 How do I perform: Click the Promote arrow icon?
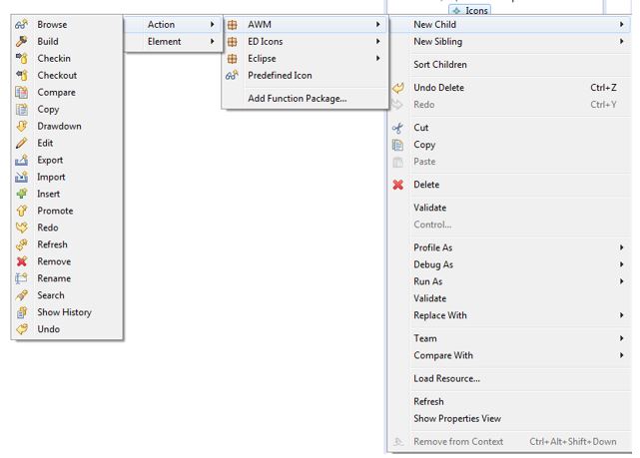click(22, 211)
